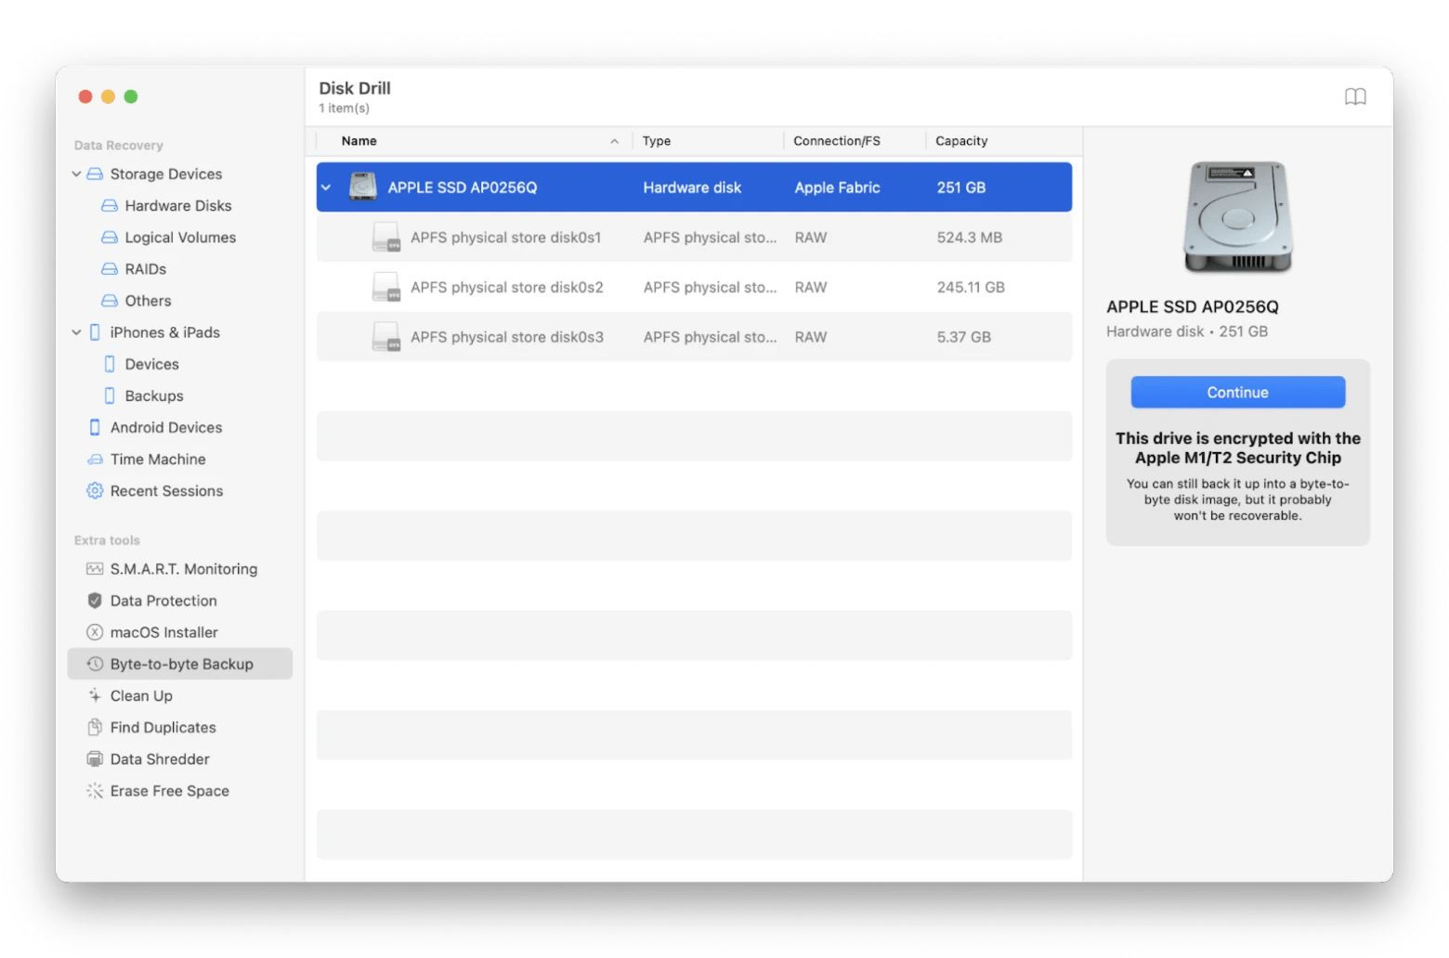Click the Byte-to-byte Backup clock icon
Image resolution: width=1449 pixels, height=958 pixels.
pos(94,663)
